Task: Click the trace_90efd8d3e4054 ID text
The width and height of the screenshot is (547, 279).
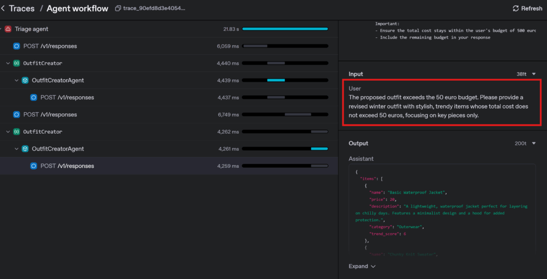Action: pos(154,9)
